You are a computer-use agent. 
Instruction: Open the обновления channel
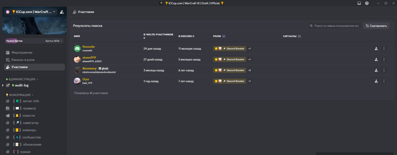pos(34,144)
